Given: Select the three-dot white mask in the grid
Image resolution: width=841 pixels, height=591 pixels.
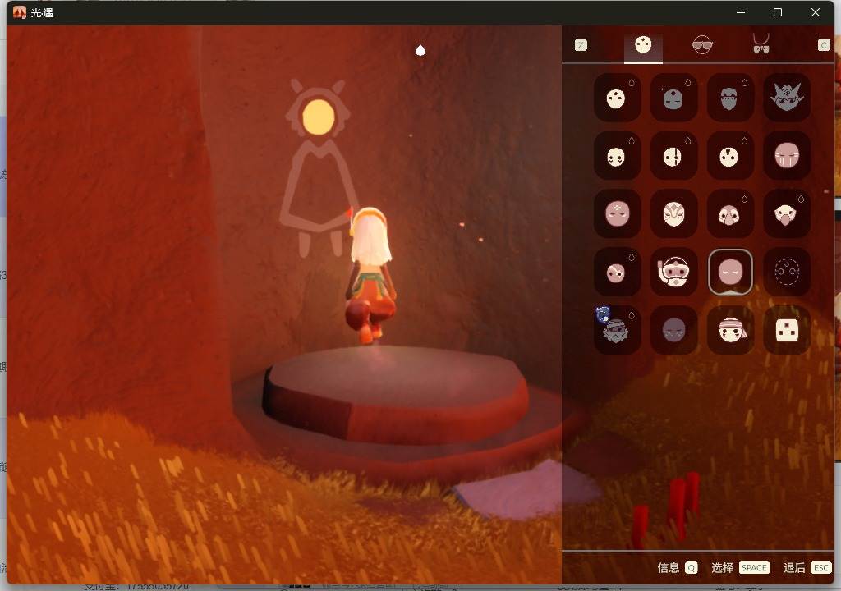Looking at the screenshot, I should point(618,98).
